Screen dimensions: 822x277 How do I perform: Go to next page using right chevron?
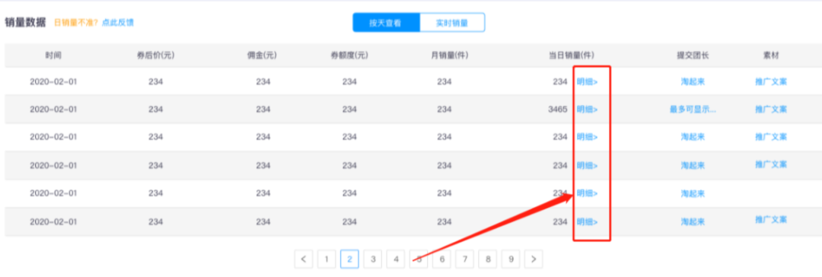pos(534,259)
